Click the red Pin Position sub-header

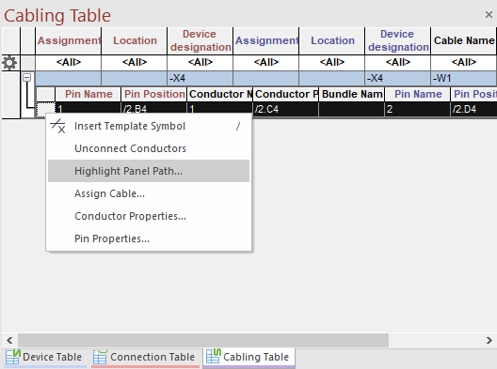[154, 94]
